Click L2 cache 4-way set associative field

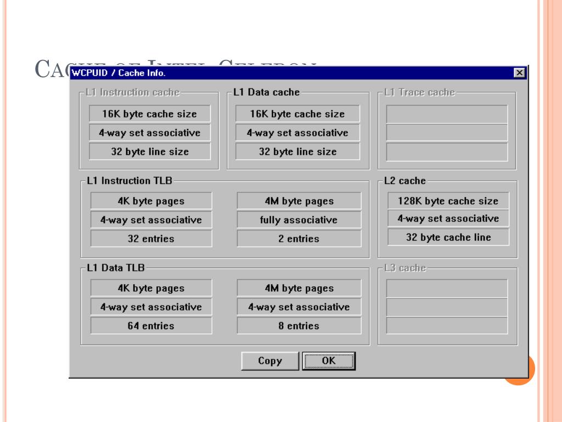pos(448,219)
